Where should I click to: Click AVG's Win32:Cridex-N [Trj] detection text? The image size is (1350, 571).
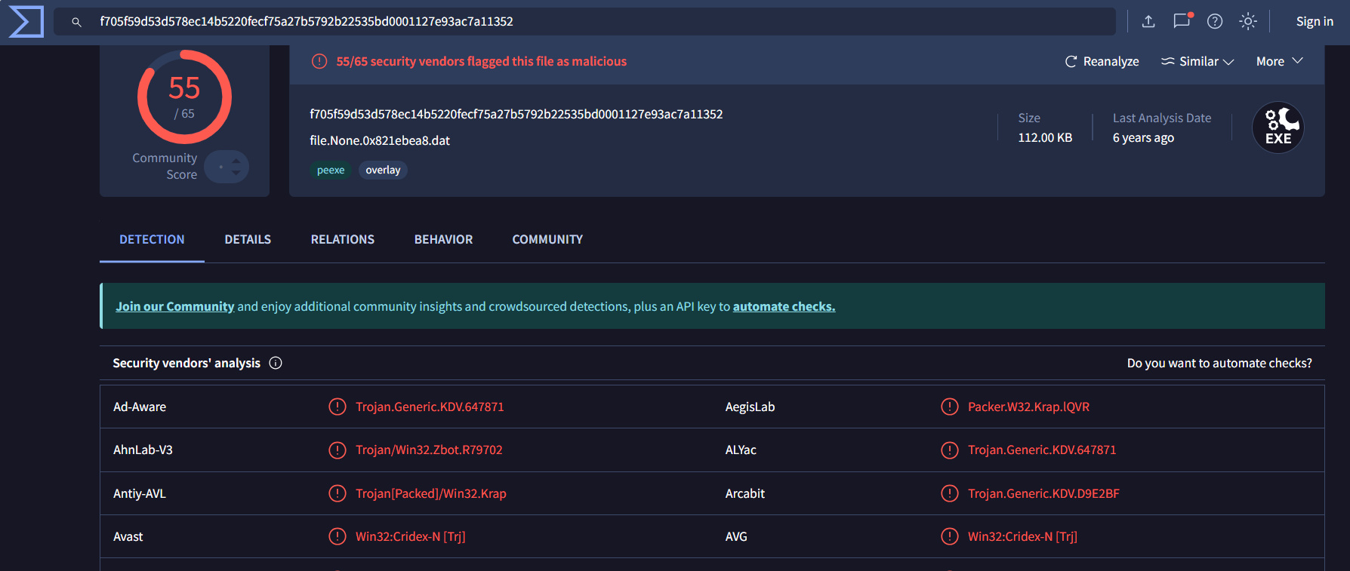[1022, 536]
